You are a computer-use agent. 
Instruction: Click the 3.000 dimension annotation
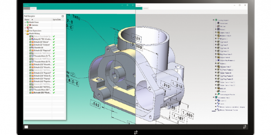[x=137, y=46]
